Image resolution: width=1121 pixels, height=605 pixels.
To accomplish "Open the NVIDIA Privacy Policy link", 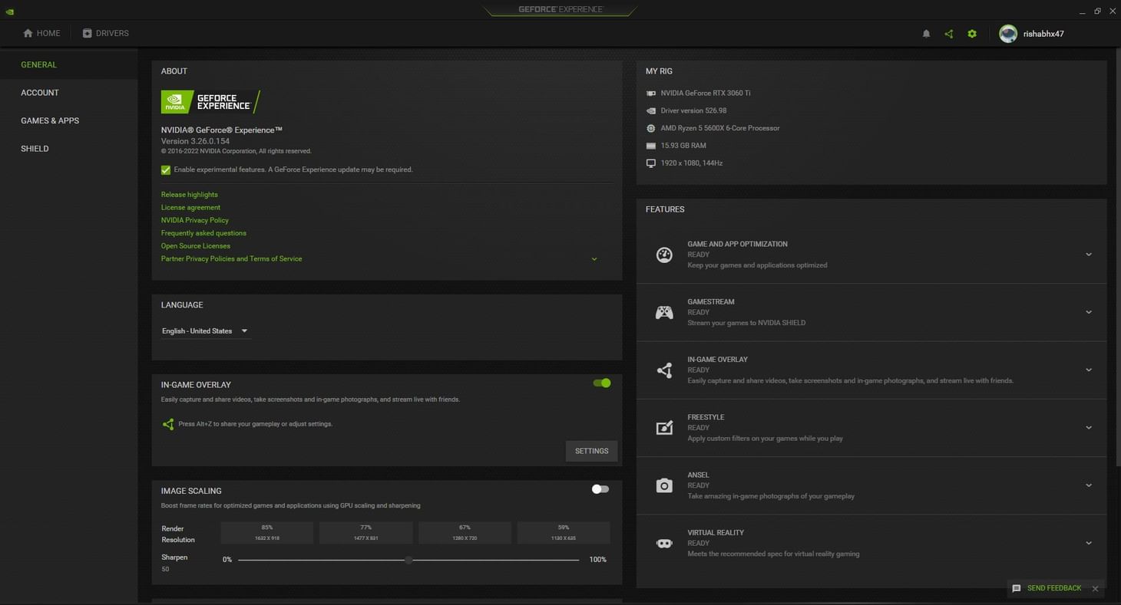I will 194,220.
